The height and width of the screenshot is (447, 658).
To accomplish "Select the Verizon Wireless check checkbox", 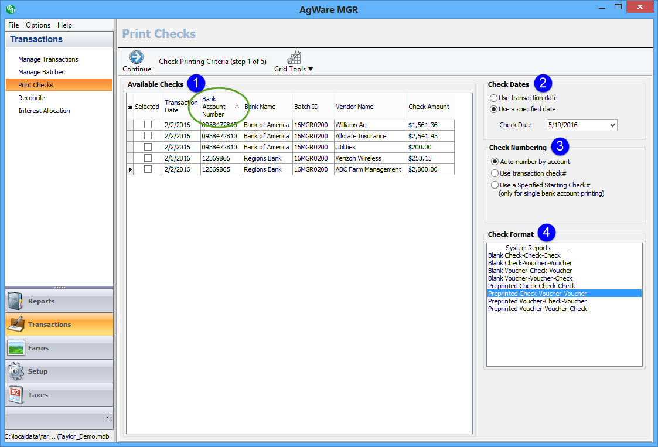I will 148,158.
